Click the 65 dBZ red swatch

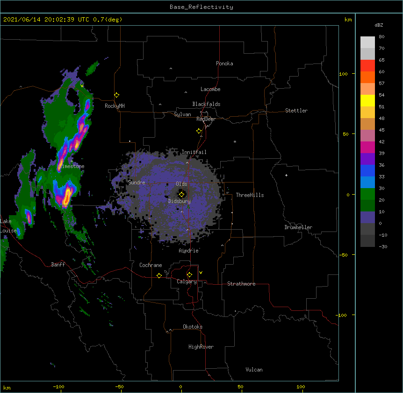[x=367, y=65]
